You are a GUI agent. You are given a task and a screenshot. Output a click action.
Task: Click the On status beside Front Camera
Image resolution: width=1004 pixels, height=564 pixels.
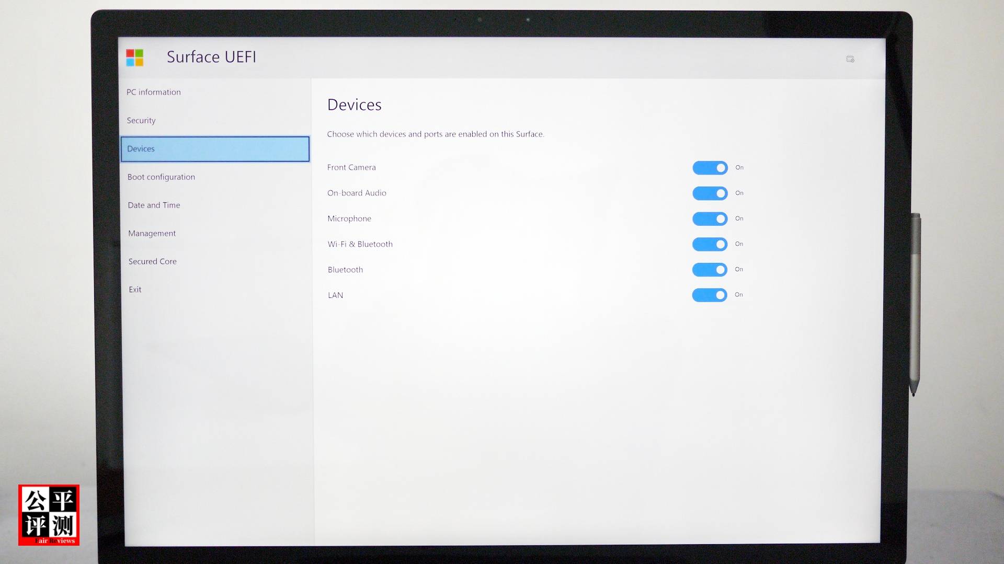739,168
